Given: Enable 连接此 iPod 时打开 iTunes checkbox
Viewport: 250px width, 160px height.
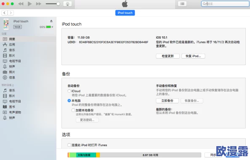Looking at the screenshot, I should (69, 145).
